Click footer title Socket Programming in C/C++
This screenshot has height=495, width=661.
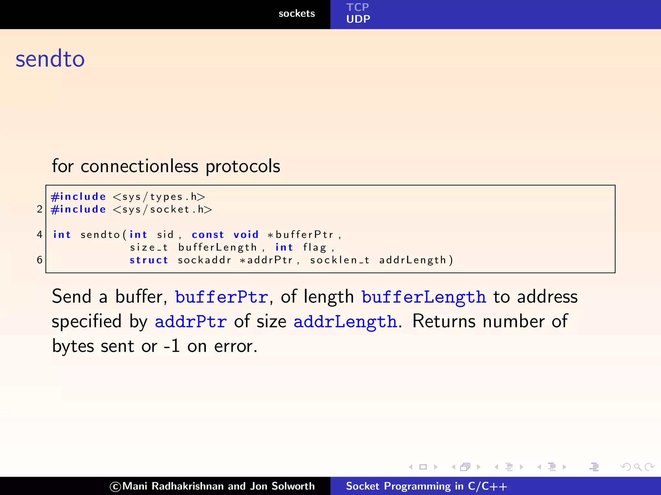(426, 486)
